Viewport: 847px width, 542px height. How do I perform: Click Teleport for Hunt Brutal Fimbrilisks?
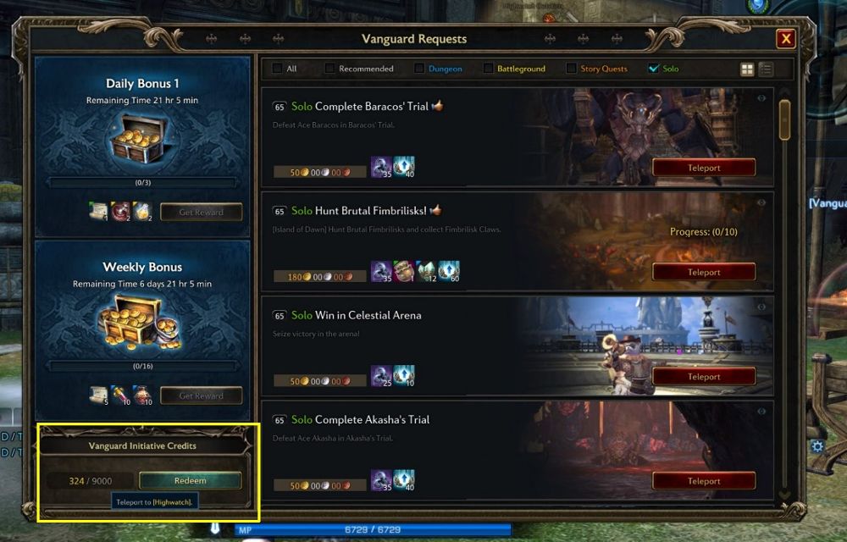704,272
